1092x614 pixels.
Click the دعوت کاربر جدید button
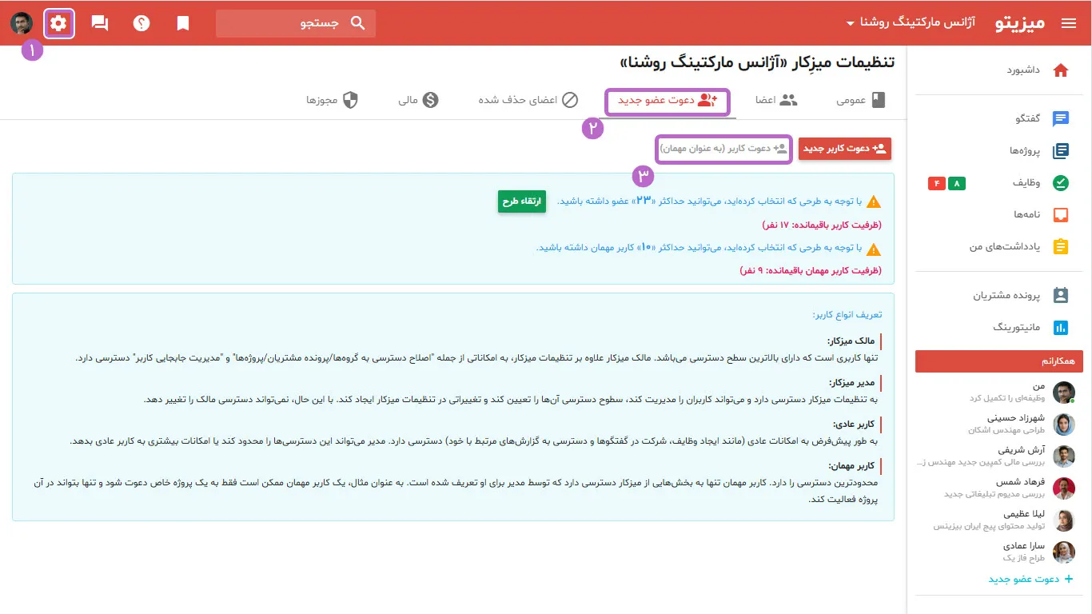[x=845, y=149]
